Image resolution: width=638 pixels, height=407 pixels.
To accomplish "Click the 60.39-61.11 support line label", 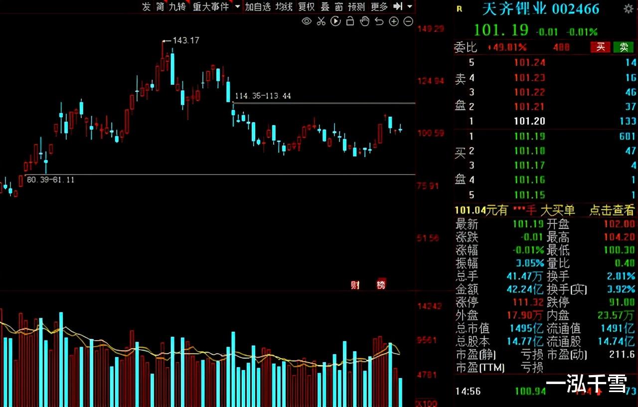I will (x=50, y=180).
